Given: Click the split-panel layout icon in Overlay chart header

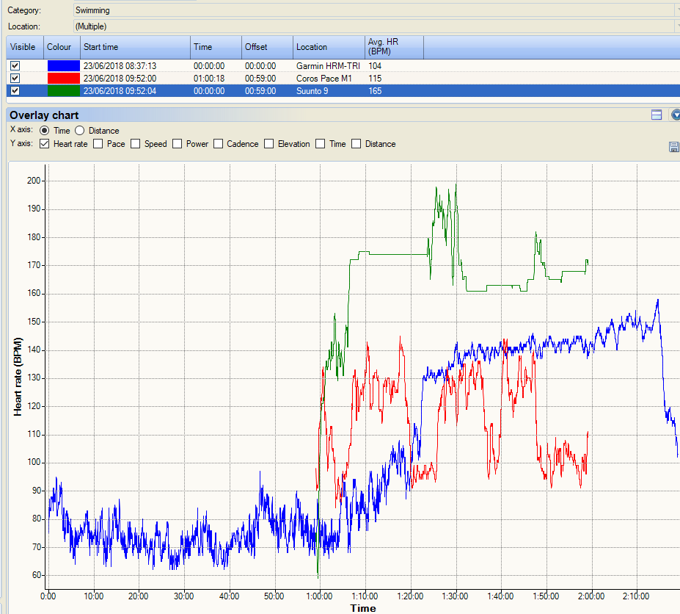Looking at the screenshot, I should click(x=657, y=115).
